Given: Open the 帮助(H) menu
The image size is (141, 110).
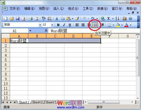Looking at the screenshot, I should 132,8.
